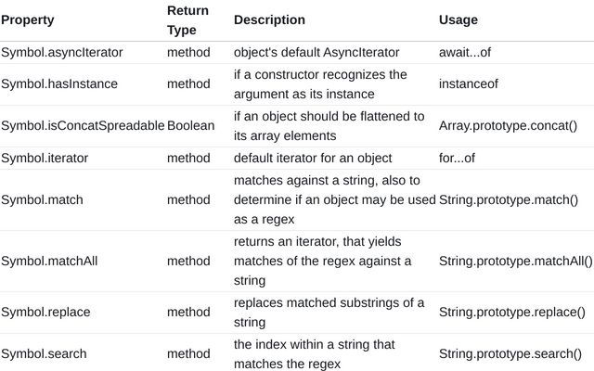594x371 pixels.
Task: Click Symbol.isConcatSpreadable in the table
Action: point(82,125)
